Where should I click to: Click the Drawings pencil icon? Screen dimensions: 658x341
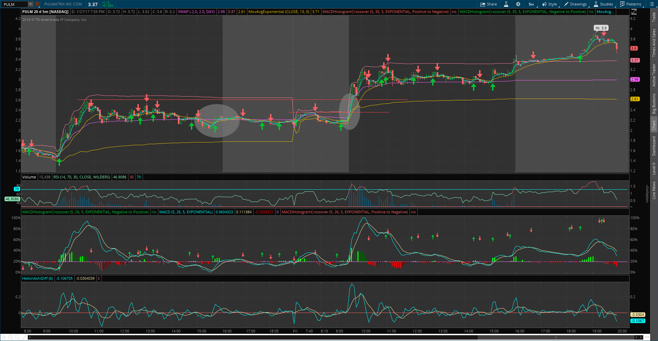[x=566, y=4]
